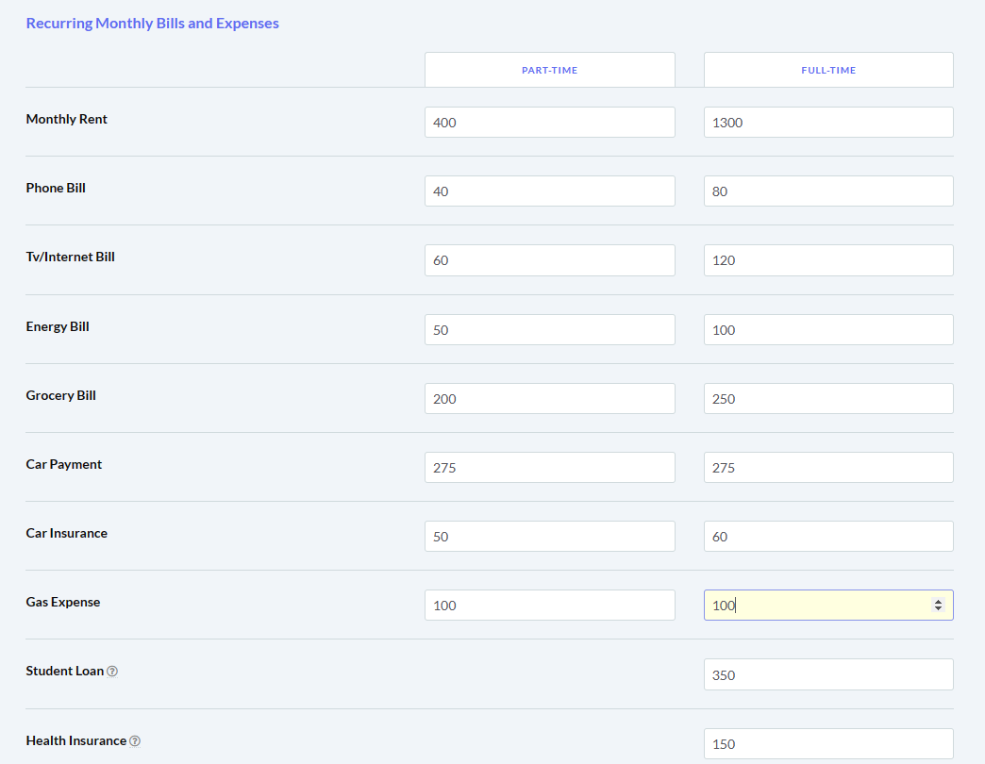The width and height of the screenshot is (985, 764).
Task: Decrement the Gas Expense full-time stepper down arrow
Action: [x=938, y=609]
